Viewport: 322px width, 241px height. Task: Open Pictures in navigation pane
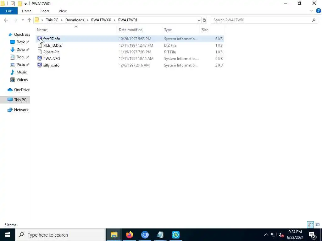pyautogui.click(x=19, y=65)
